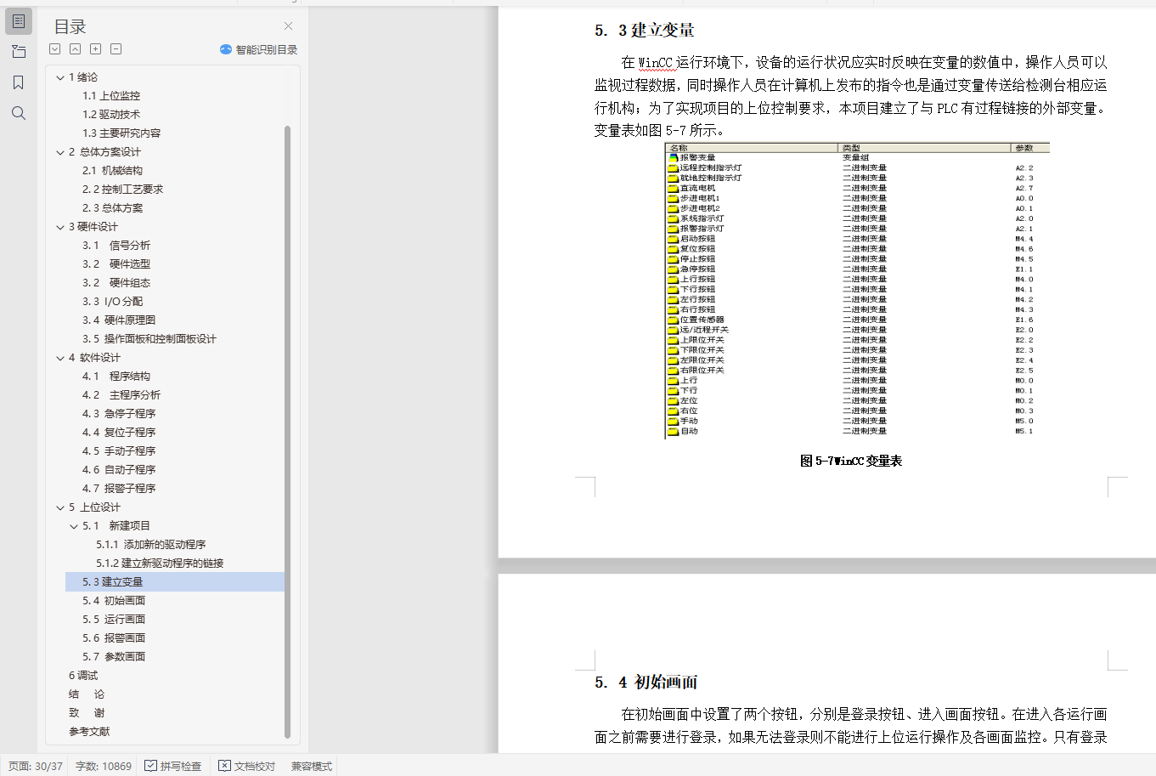Collapse the 1 绪论 chapter chevron

pos(60,77)
